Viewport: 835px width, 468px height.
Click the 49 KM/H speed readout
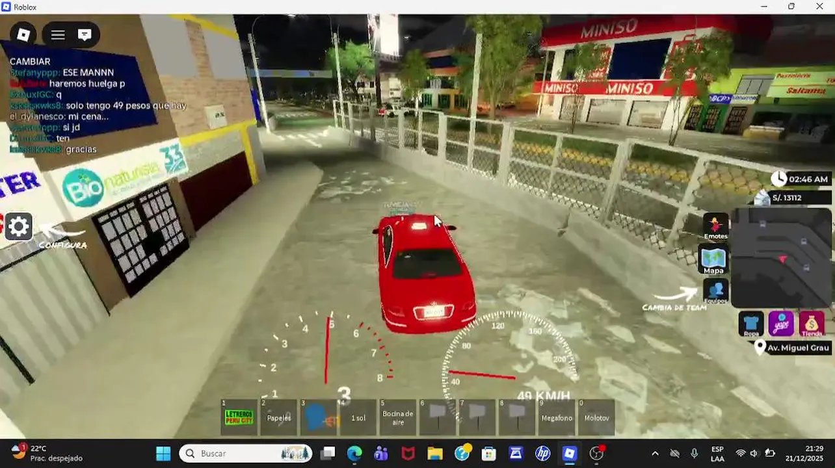click(544, 396)
